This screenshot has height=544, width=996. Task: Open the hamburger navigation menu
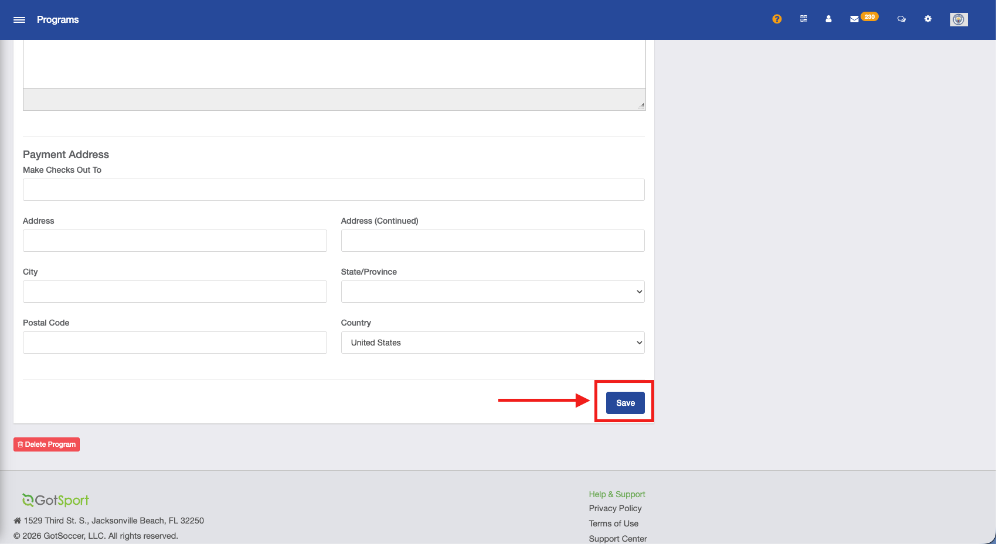pos(19,20)
